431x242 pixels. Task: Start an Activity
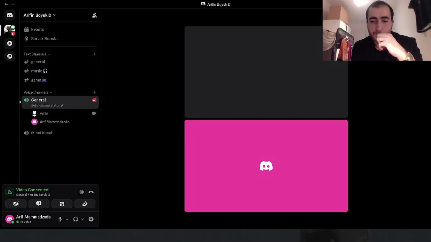pyautogui.click(x=62, y=204)
